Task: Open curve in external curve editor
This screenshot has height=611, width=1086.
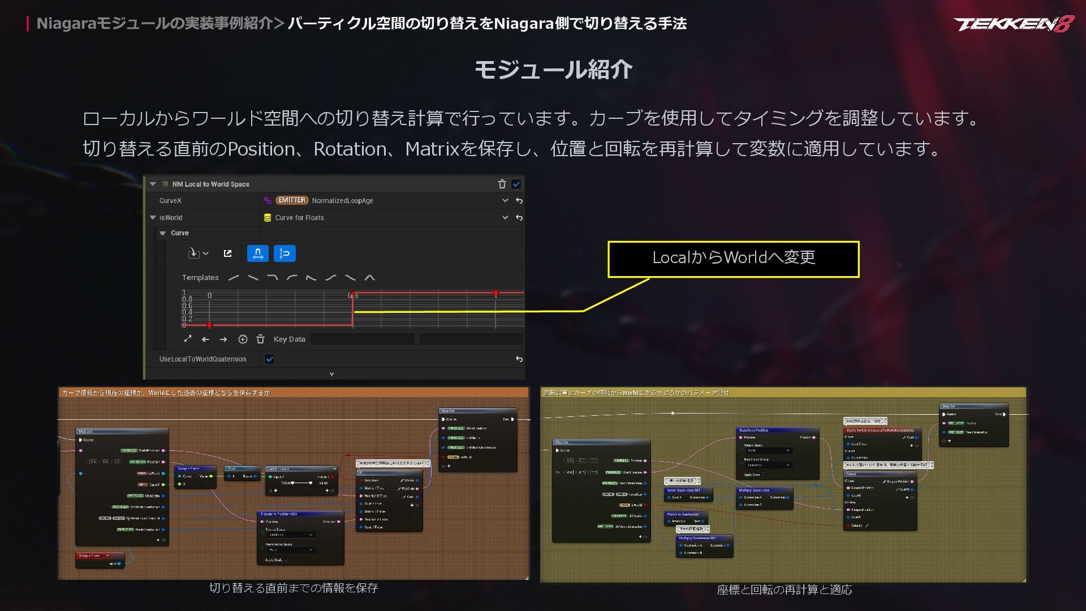Action: [227, 253]
